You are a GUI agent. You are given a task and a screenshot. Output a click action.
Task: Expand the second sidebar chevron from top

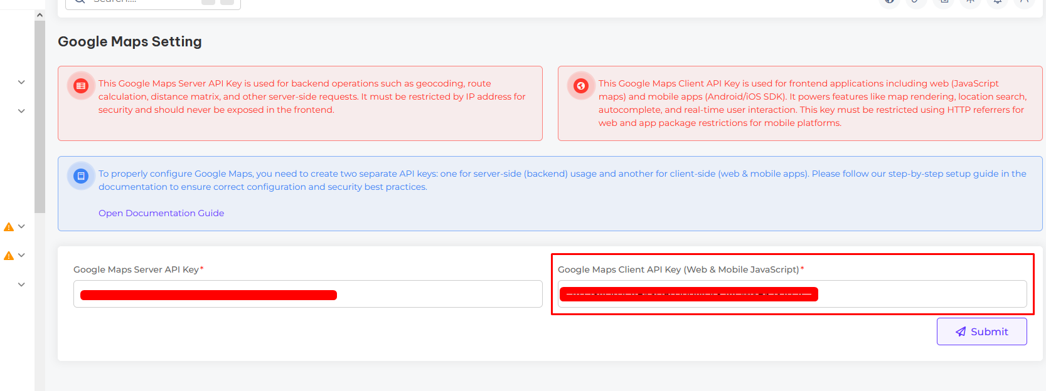click(21, 111)
